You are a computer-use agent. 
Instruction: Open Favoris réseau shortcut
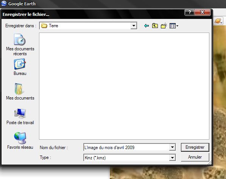pyautogui.click(x=20, y=141)
